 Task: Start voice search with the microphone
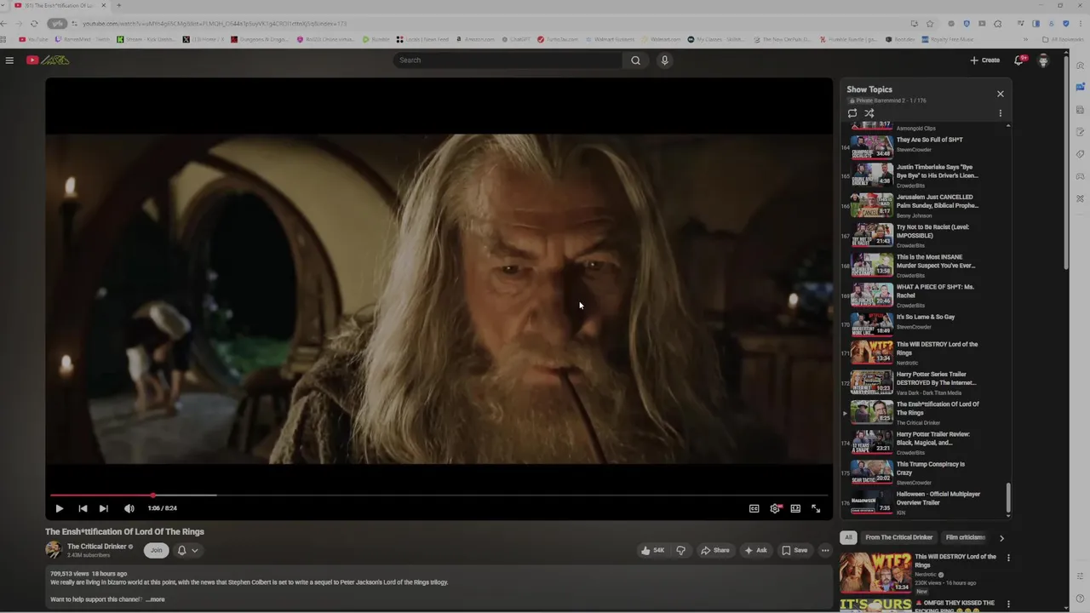click(x=665, y=60)
